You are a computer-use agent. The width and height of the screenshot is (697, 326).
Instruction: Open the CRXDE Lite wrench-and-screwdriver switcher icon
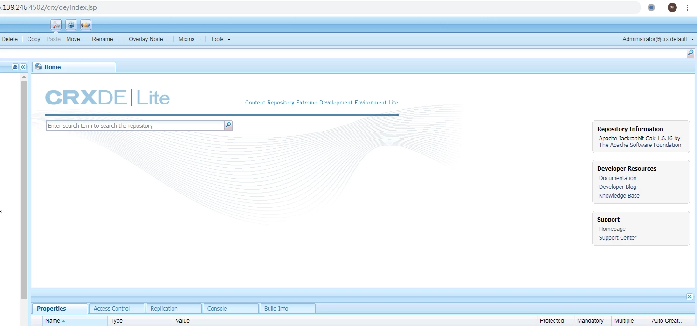pos(56,25)
